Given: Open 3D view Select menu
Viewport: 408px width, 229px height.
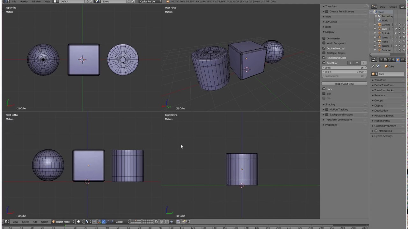Looking at the screenshot, I should click(x=25, y=222).
